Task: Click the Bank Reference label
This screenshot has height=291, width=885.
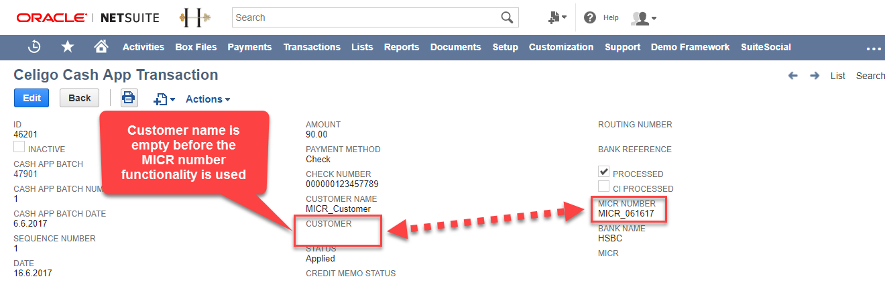Action: tap(635, 149)
